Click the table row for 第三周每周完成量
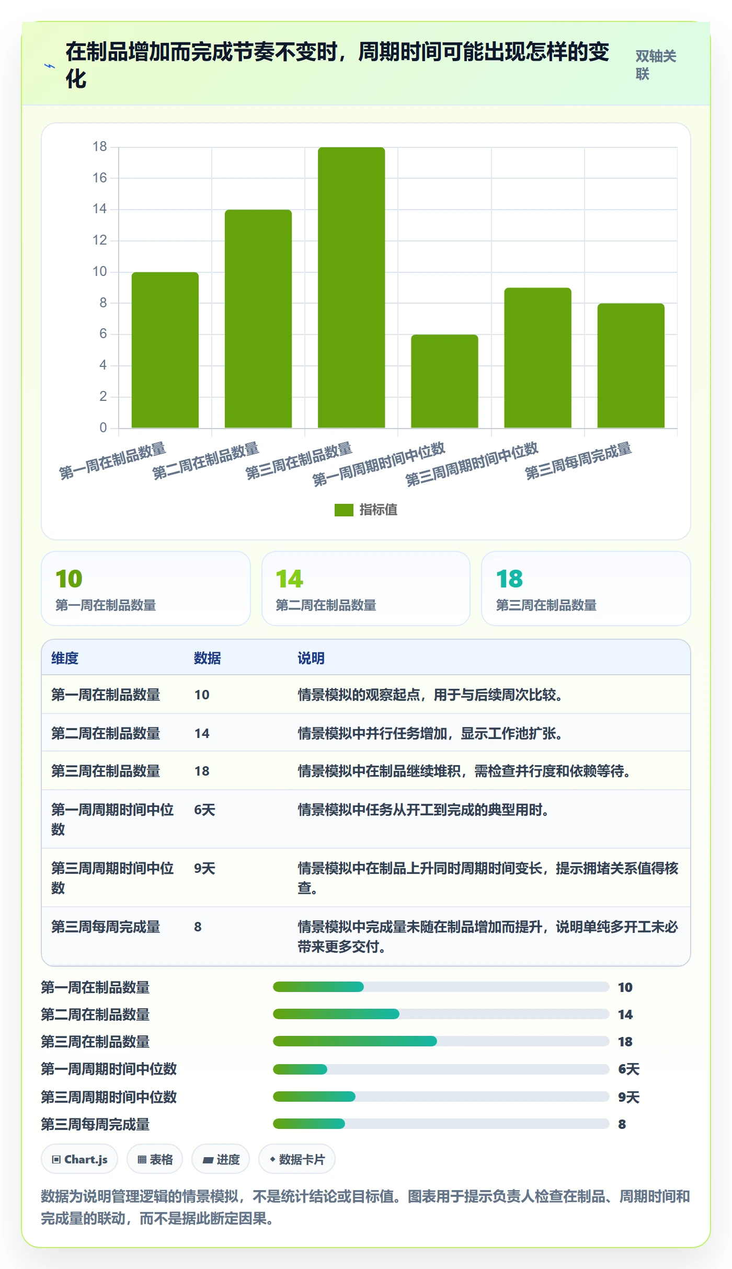 (366, 936)
